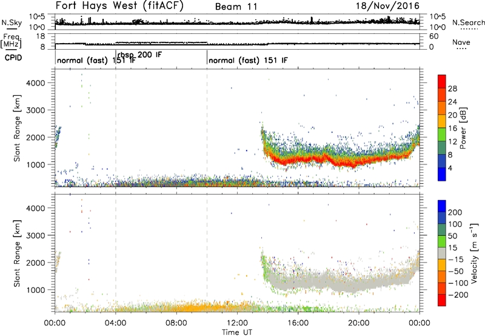Click the red high-power backscatter band near 16:00

tap(298, 159)
